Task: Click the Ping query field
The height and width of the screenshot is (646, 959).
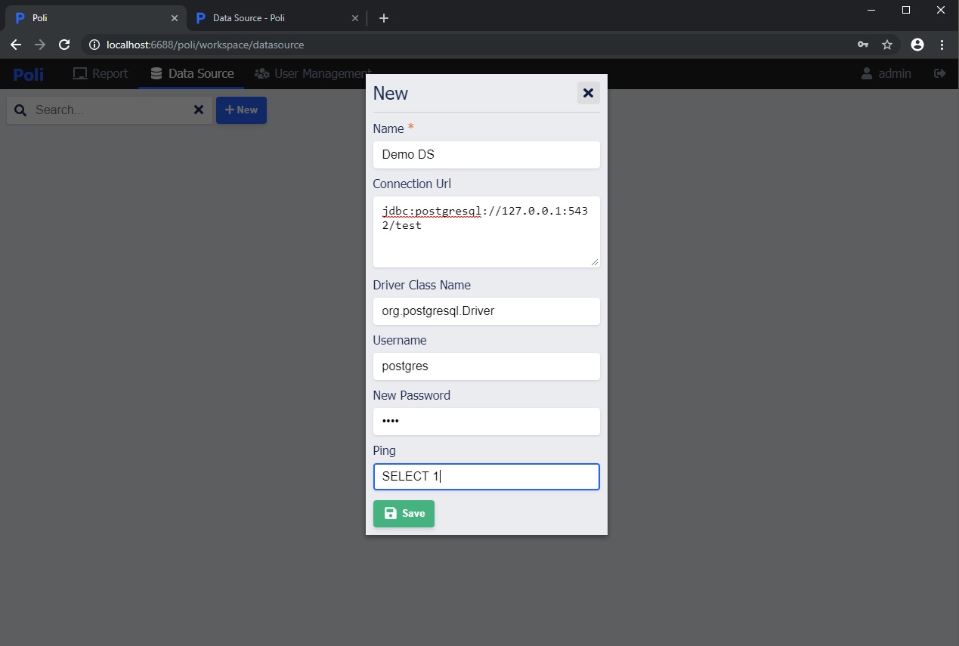Action: click(487, 477)
